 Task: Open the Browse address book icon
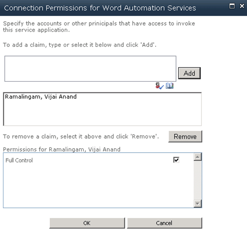click(x=170, y=86)
